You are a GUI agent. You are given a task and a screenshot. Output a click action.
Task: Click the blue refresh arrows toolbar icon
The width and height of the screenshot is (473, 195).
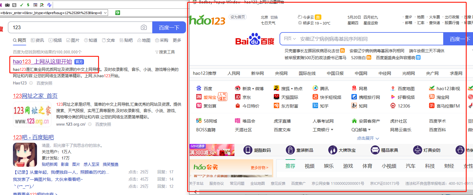pos(49,5)
